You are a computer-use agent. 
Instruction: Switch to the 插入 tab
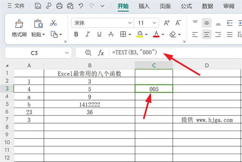tap(144, 6)
